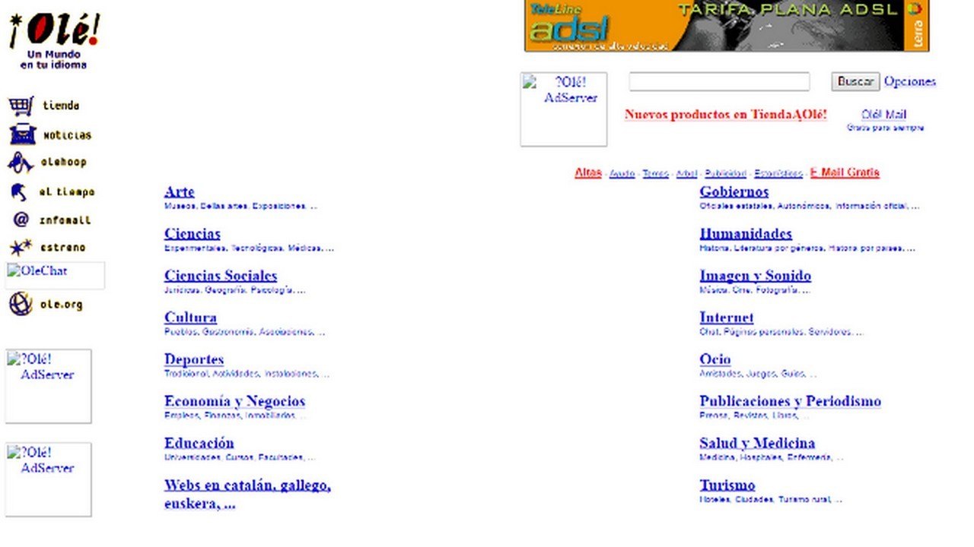This screenshot has height=547, width=974.
Task: Follow the E-Mail Gratis link
Action: coord(845,172)
